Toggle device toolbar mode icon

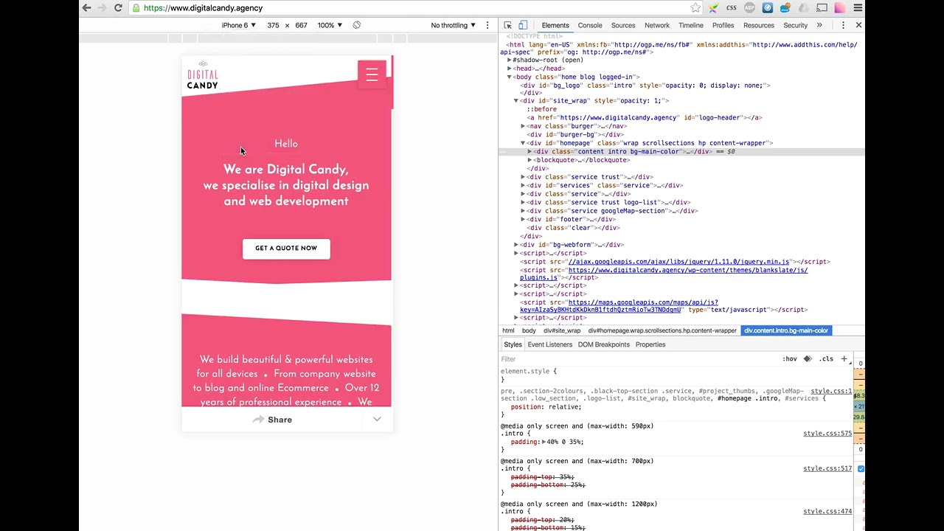(x=523, y=25)
